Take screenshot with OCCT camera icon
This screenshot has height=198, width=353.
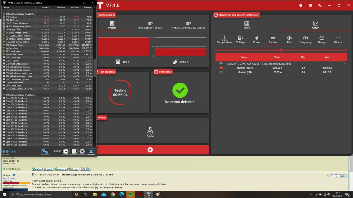point(310,5)
